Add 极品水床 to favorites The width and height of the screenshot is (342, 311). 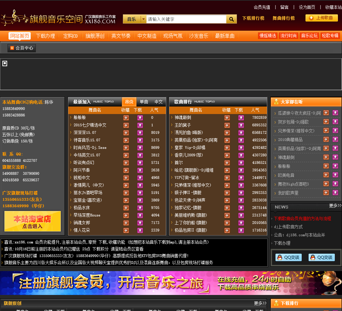[x=126, y=208]
